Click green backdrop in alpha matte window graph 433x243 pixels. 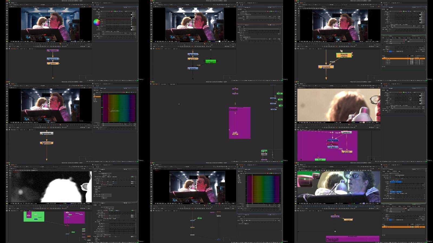(x=34, y=217)
